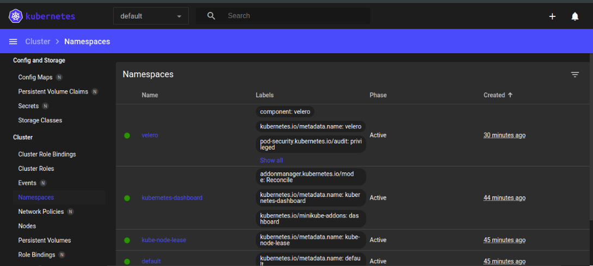Click the Name column header
The image size is (593, 266).
(x=150, y=95)
